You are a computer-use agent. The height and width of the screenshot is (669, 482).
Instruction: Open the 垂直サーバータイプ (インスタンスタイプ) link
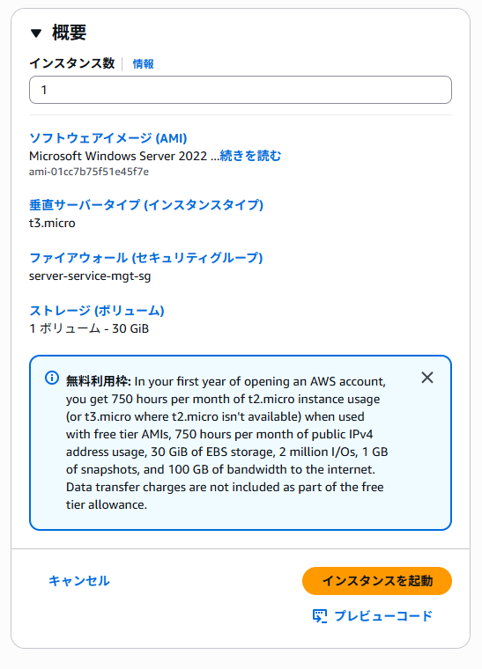(x=146, y=205)
